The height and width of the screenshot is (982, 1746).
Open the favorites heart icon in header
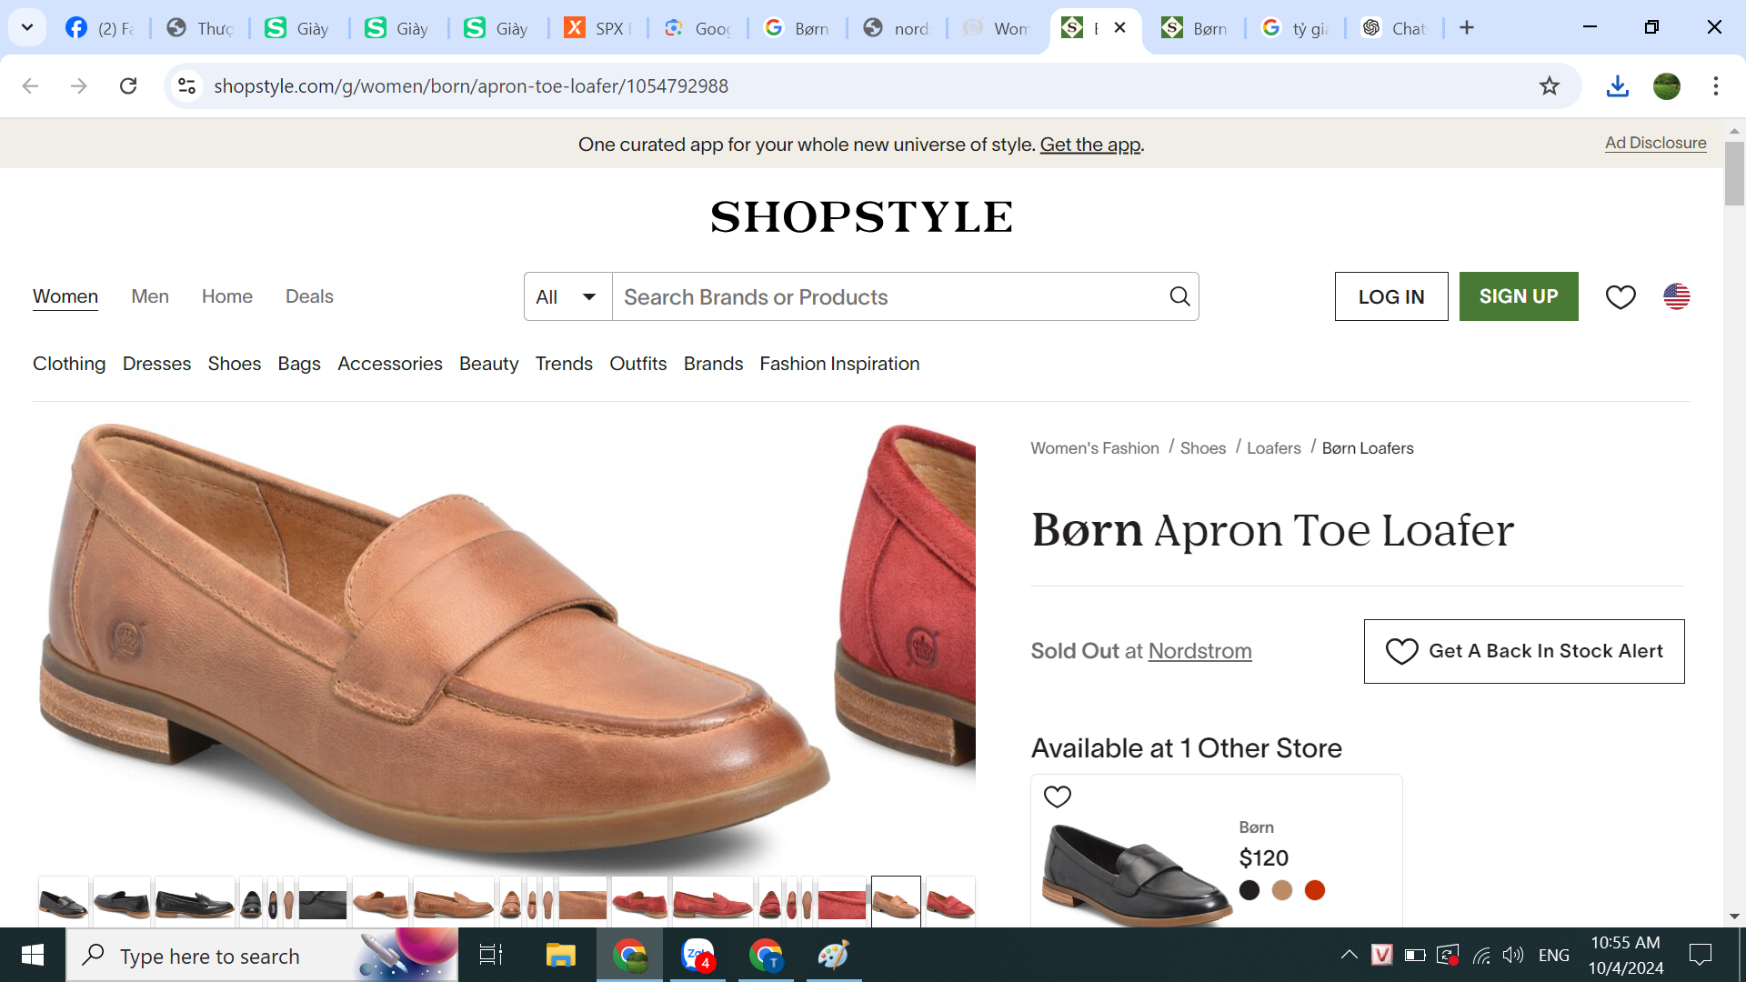1620,296
